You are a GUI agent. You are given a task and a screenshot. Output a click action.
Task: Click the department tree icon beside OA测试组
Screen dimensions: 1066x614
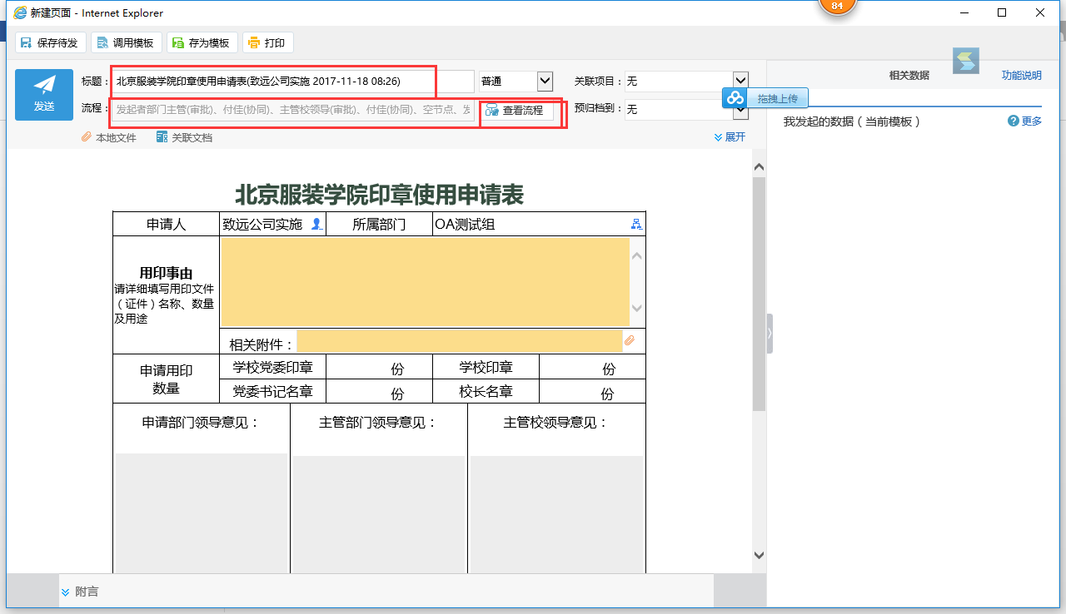(636, 224)
